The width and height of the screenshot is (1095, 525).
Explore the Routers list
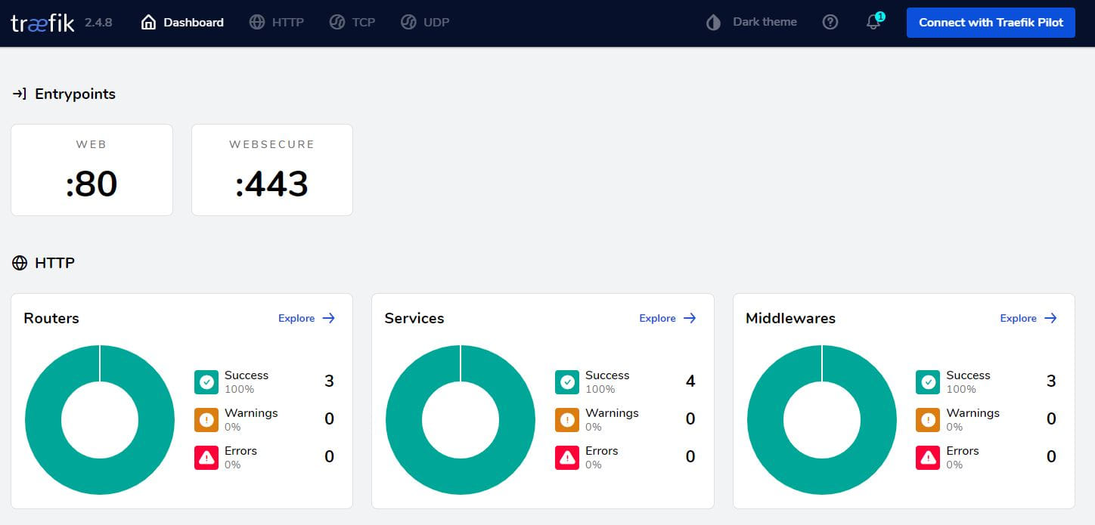306,318
